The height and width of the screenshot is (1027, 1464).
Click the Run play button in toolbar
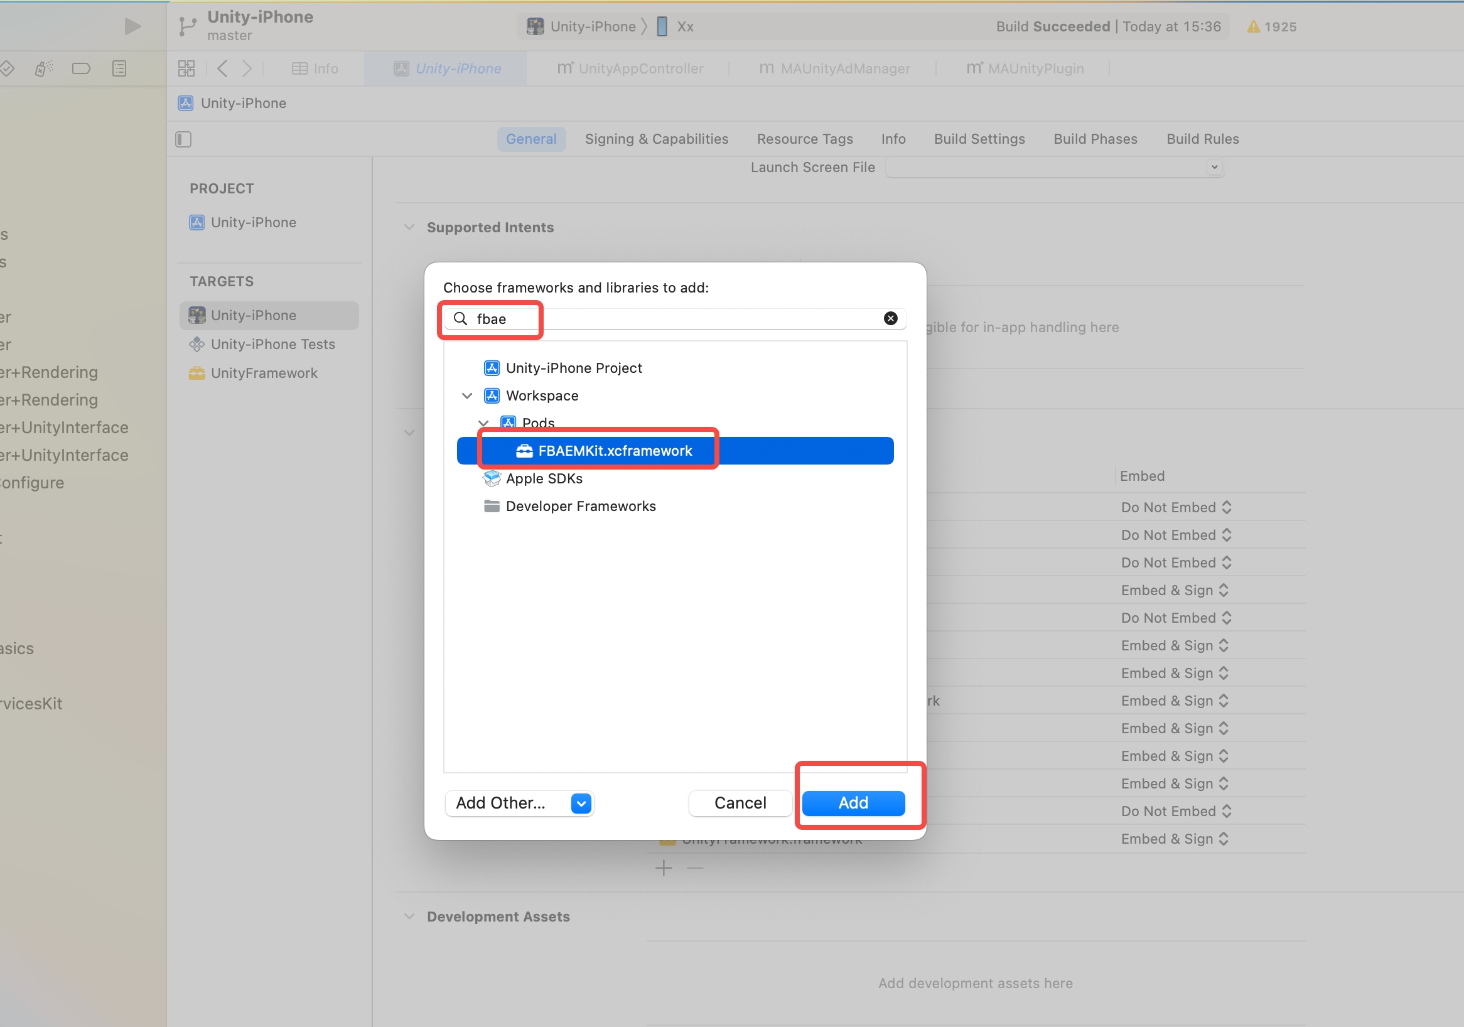tap(132, 26)
